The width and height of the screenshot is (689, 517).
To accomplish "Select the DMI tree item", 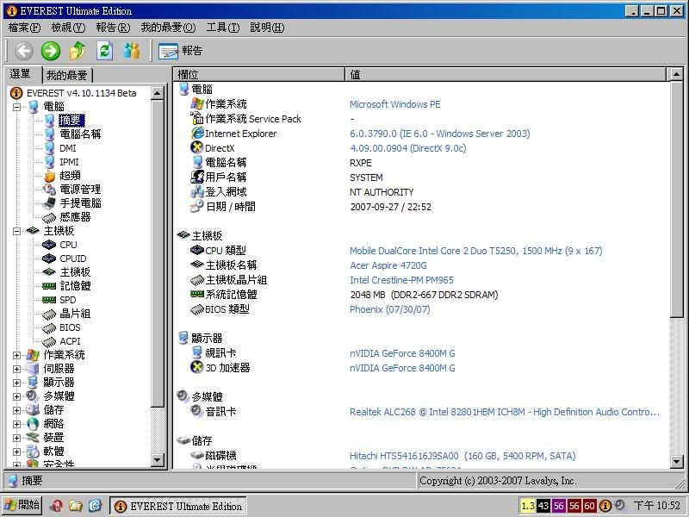I will [68, 148].
